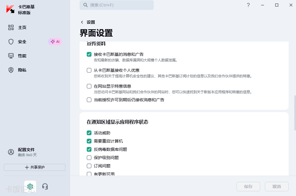
Task: Select 主页 in the sidebar
Action: tap(22, 27)
